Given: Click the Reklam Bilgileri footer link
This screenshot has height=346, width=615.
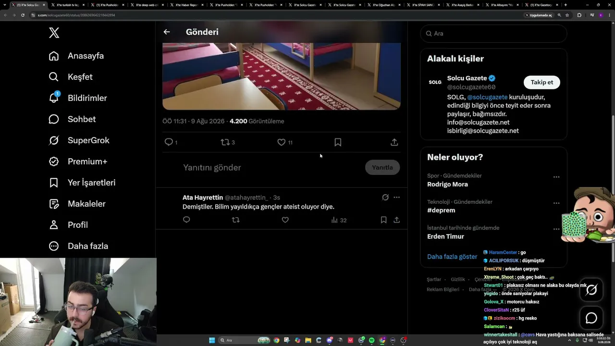Looking at the screenshot, I should [443, 289].
